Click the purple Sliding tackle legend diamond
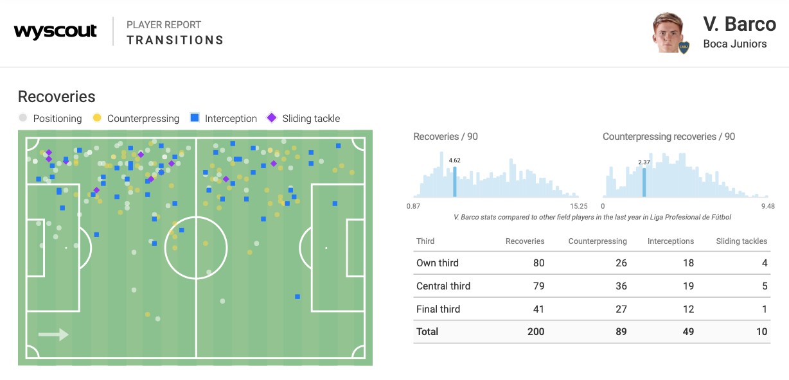 point(272,118)
